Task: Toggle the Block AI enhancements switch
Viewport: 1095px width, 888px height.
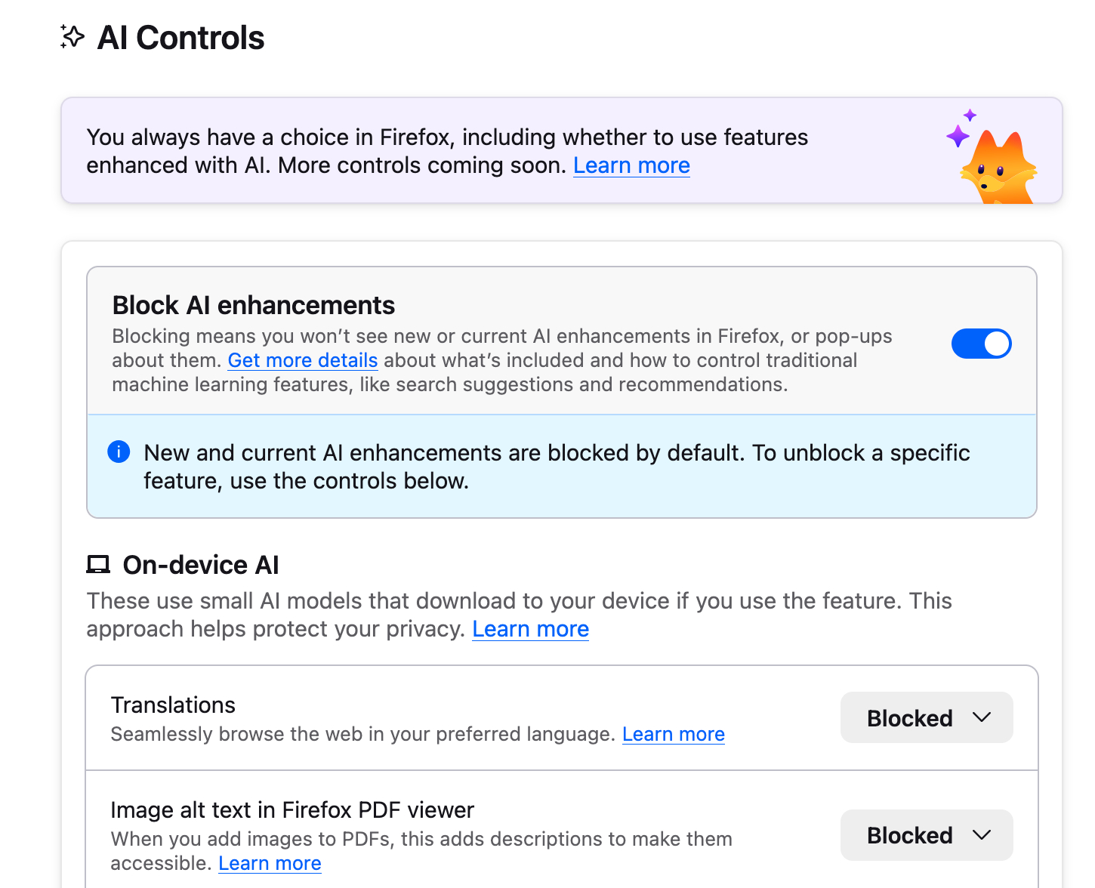Action: (x=981, y=344)
